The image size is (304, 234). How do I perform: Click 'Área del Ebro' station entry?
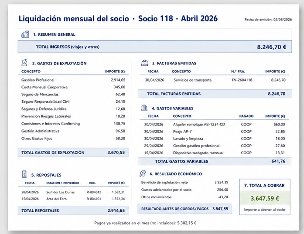pyautogui.click(x=56, y=199)
